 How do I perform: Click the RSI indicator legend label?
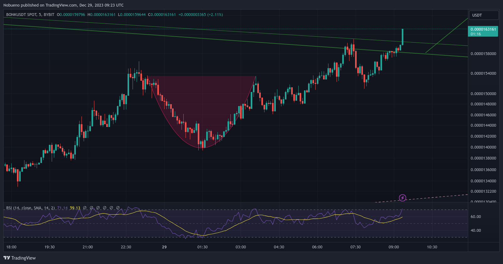30,208
